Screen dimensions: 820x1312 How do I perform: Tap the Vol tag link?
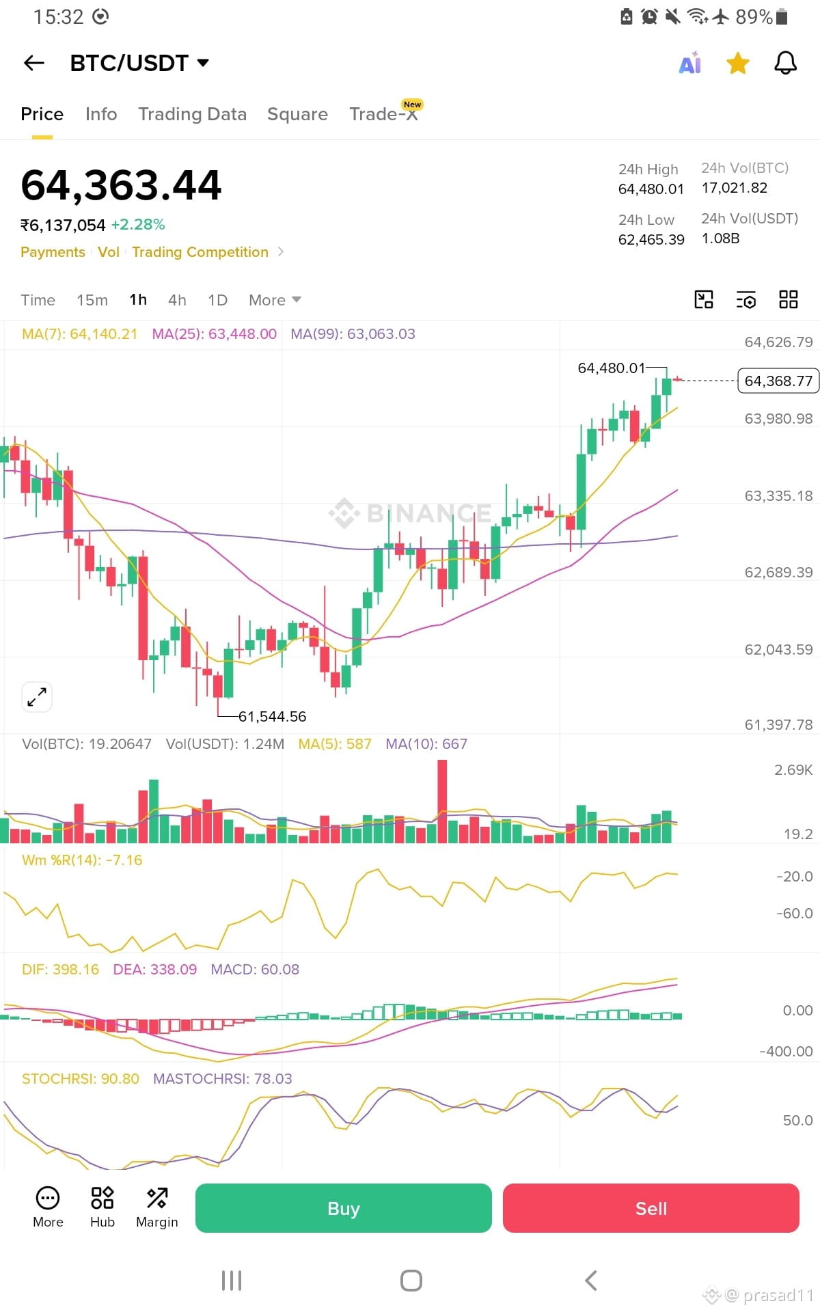pos(109,252)
